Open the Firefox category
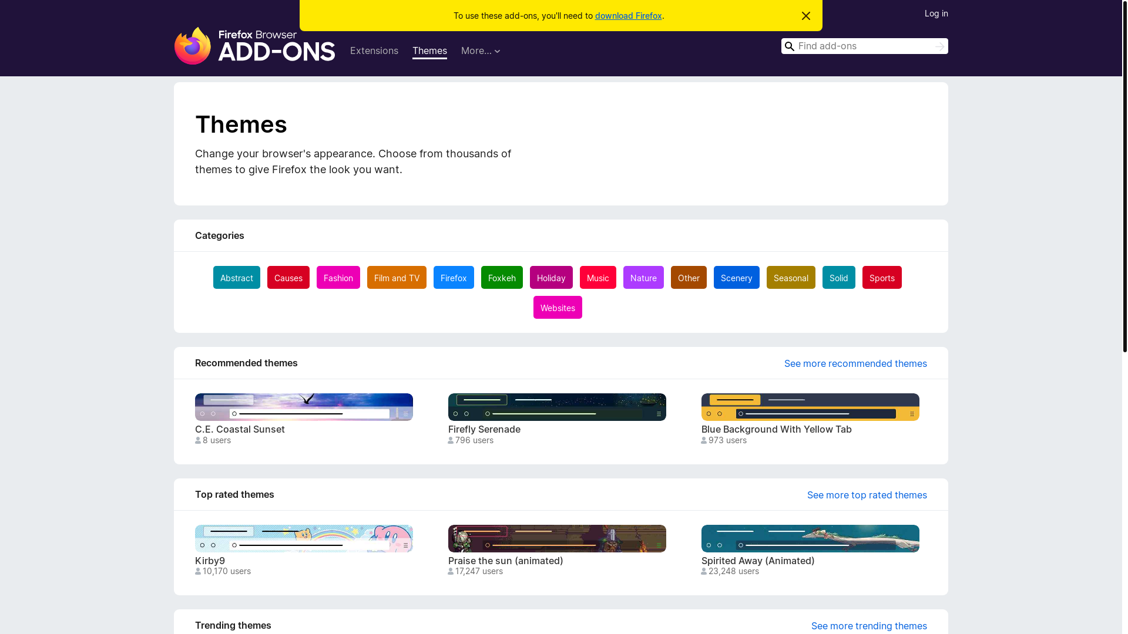1128x634 pixels. pos(454,278)
